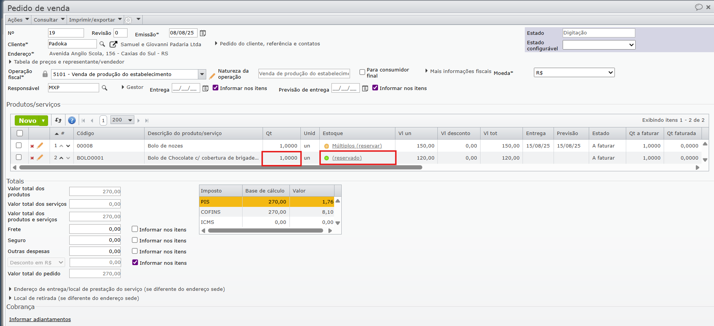Screen dimensions: 714x326
Task: Expand Local de retirada section
Action: (74, 298)
